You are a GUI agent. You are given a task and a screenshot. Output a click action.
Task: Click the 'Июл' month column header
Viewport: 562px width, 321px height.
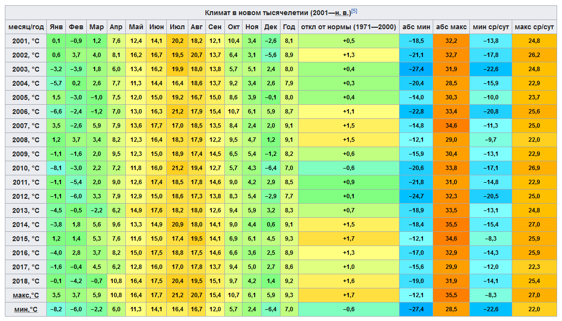pos(177,27)
